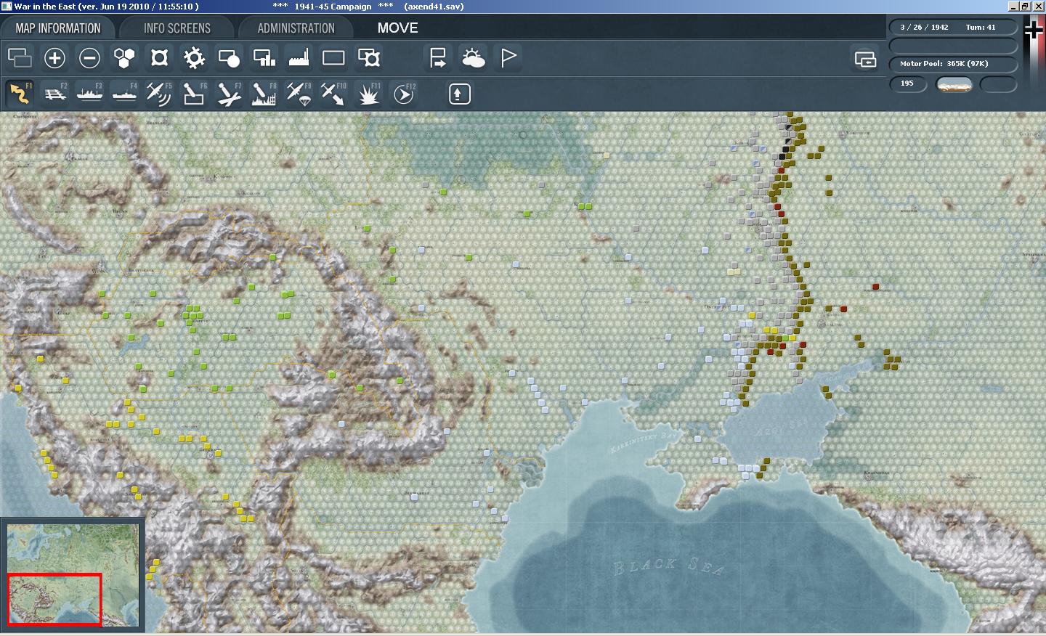This screenshot has width=1046, height=636.
Task: Click the minimap thumbnail in bottom-left corner
Action: (73, 574)
